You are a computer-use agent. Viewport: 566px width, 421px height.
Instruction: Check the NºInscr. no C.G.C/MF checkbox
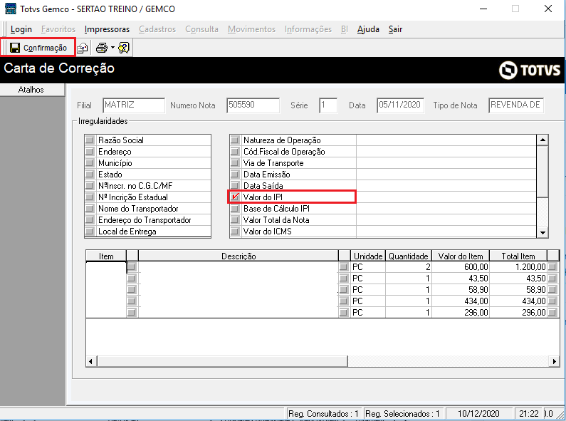pyautogui.click(x=90, y=186)
